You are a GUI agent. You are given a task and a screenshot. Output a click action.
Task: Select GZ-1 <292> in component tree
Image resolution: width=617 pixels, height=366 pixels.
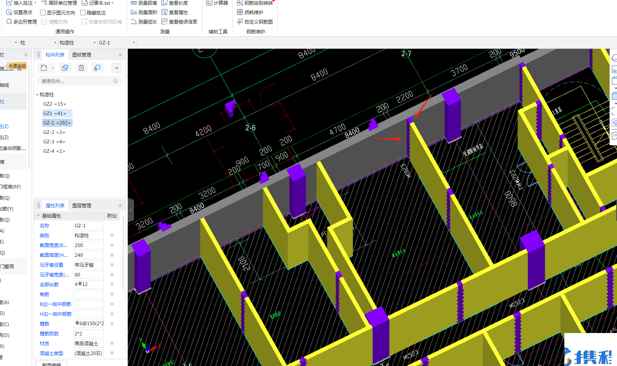tap(57, 123)
